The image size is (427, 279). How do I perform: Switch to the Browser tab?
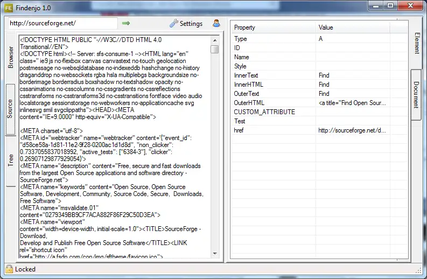pyautogui.click(x=11, y=57)
